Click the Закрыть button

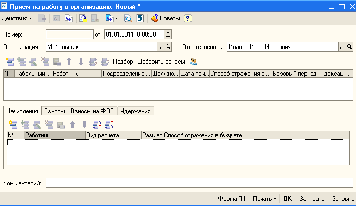coord(343,199)
